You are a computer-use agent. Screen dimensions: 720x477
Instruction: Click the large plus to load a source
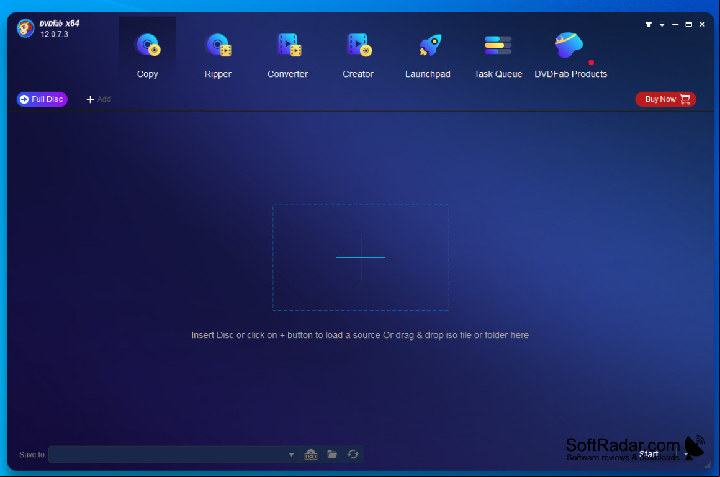361,257
